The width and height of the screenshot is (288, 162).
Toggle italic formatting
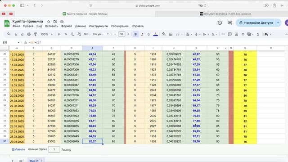[x=142, y=34]
